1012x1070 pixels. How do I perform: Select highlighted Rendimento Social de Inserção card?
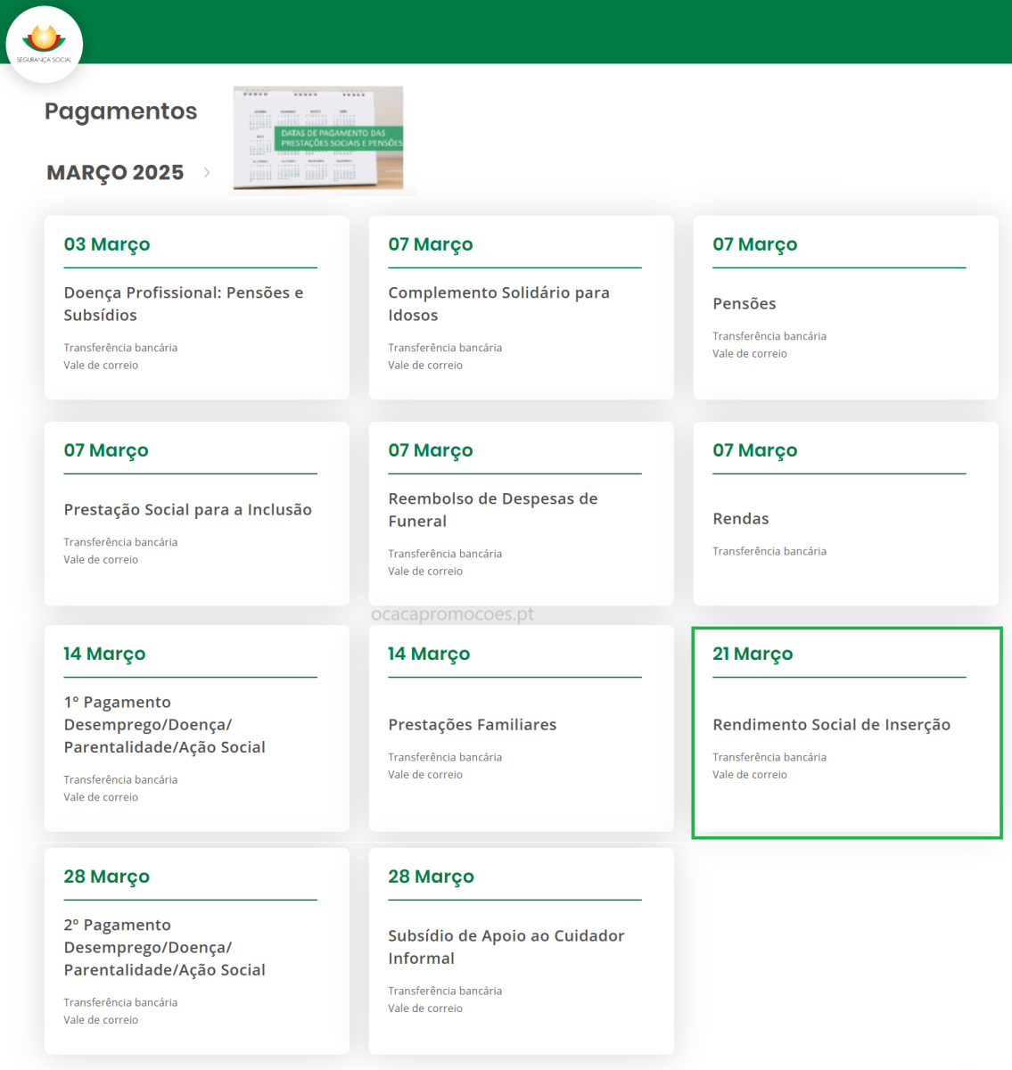click(831, 725)
